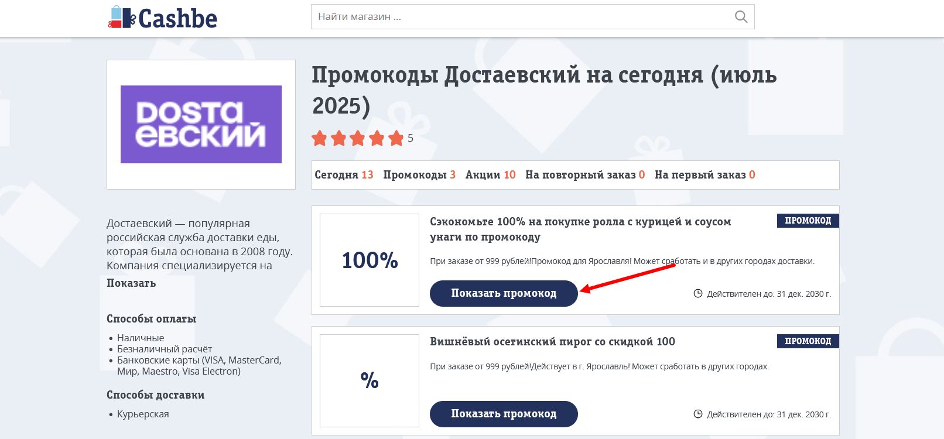Select the 'Сегодня 13' filter tab
Screen dimensions: 944x439
pyautogui.click(x=344, y=175)
